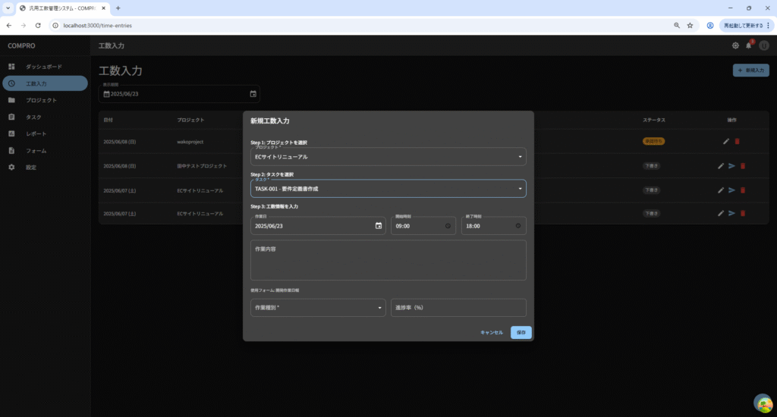
Task: Delete the wakoproject row entry
Action: [x=737, y=141]
